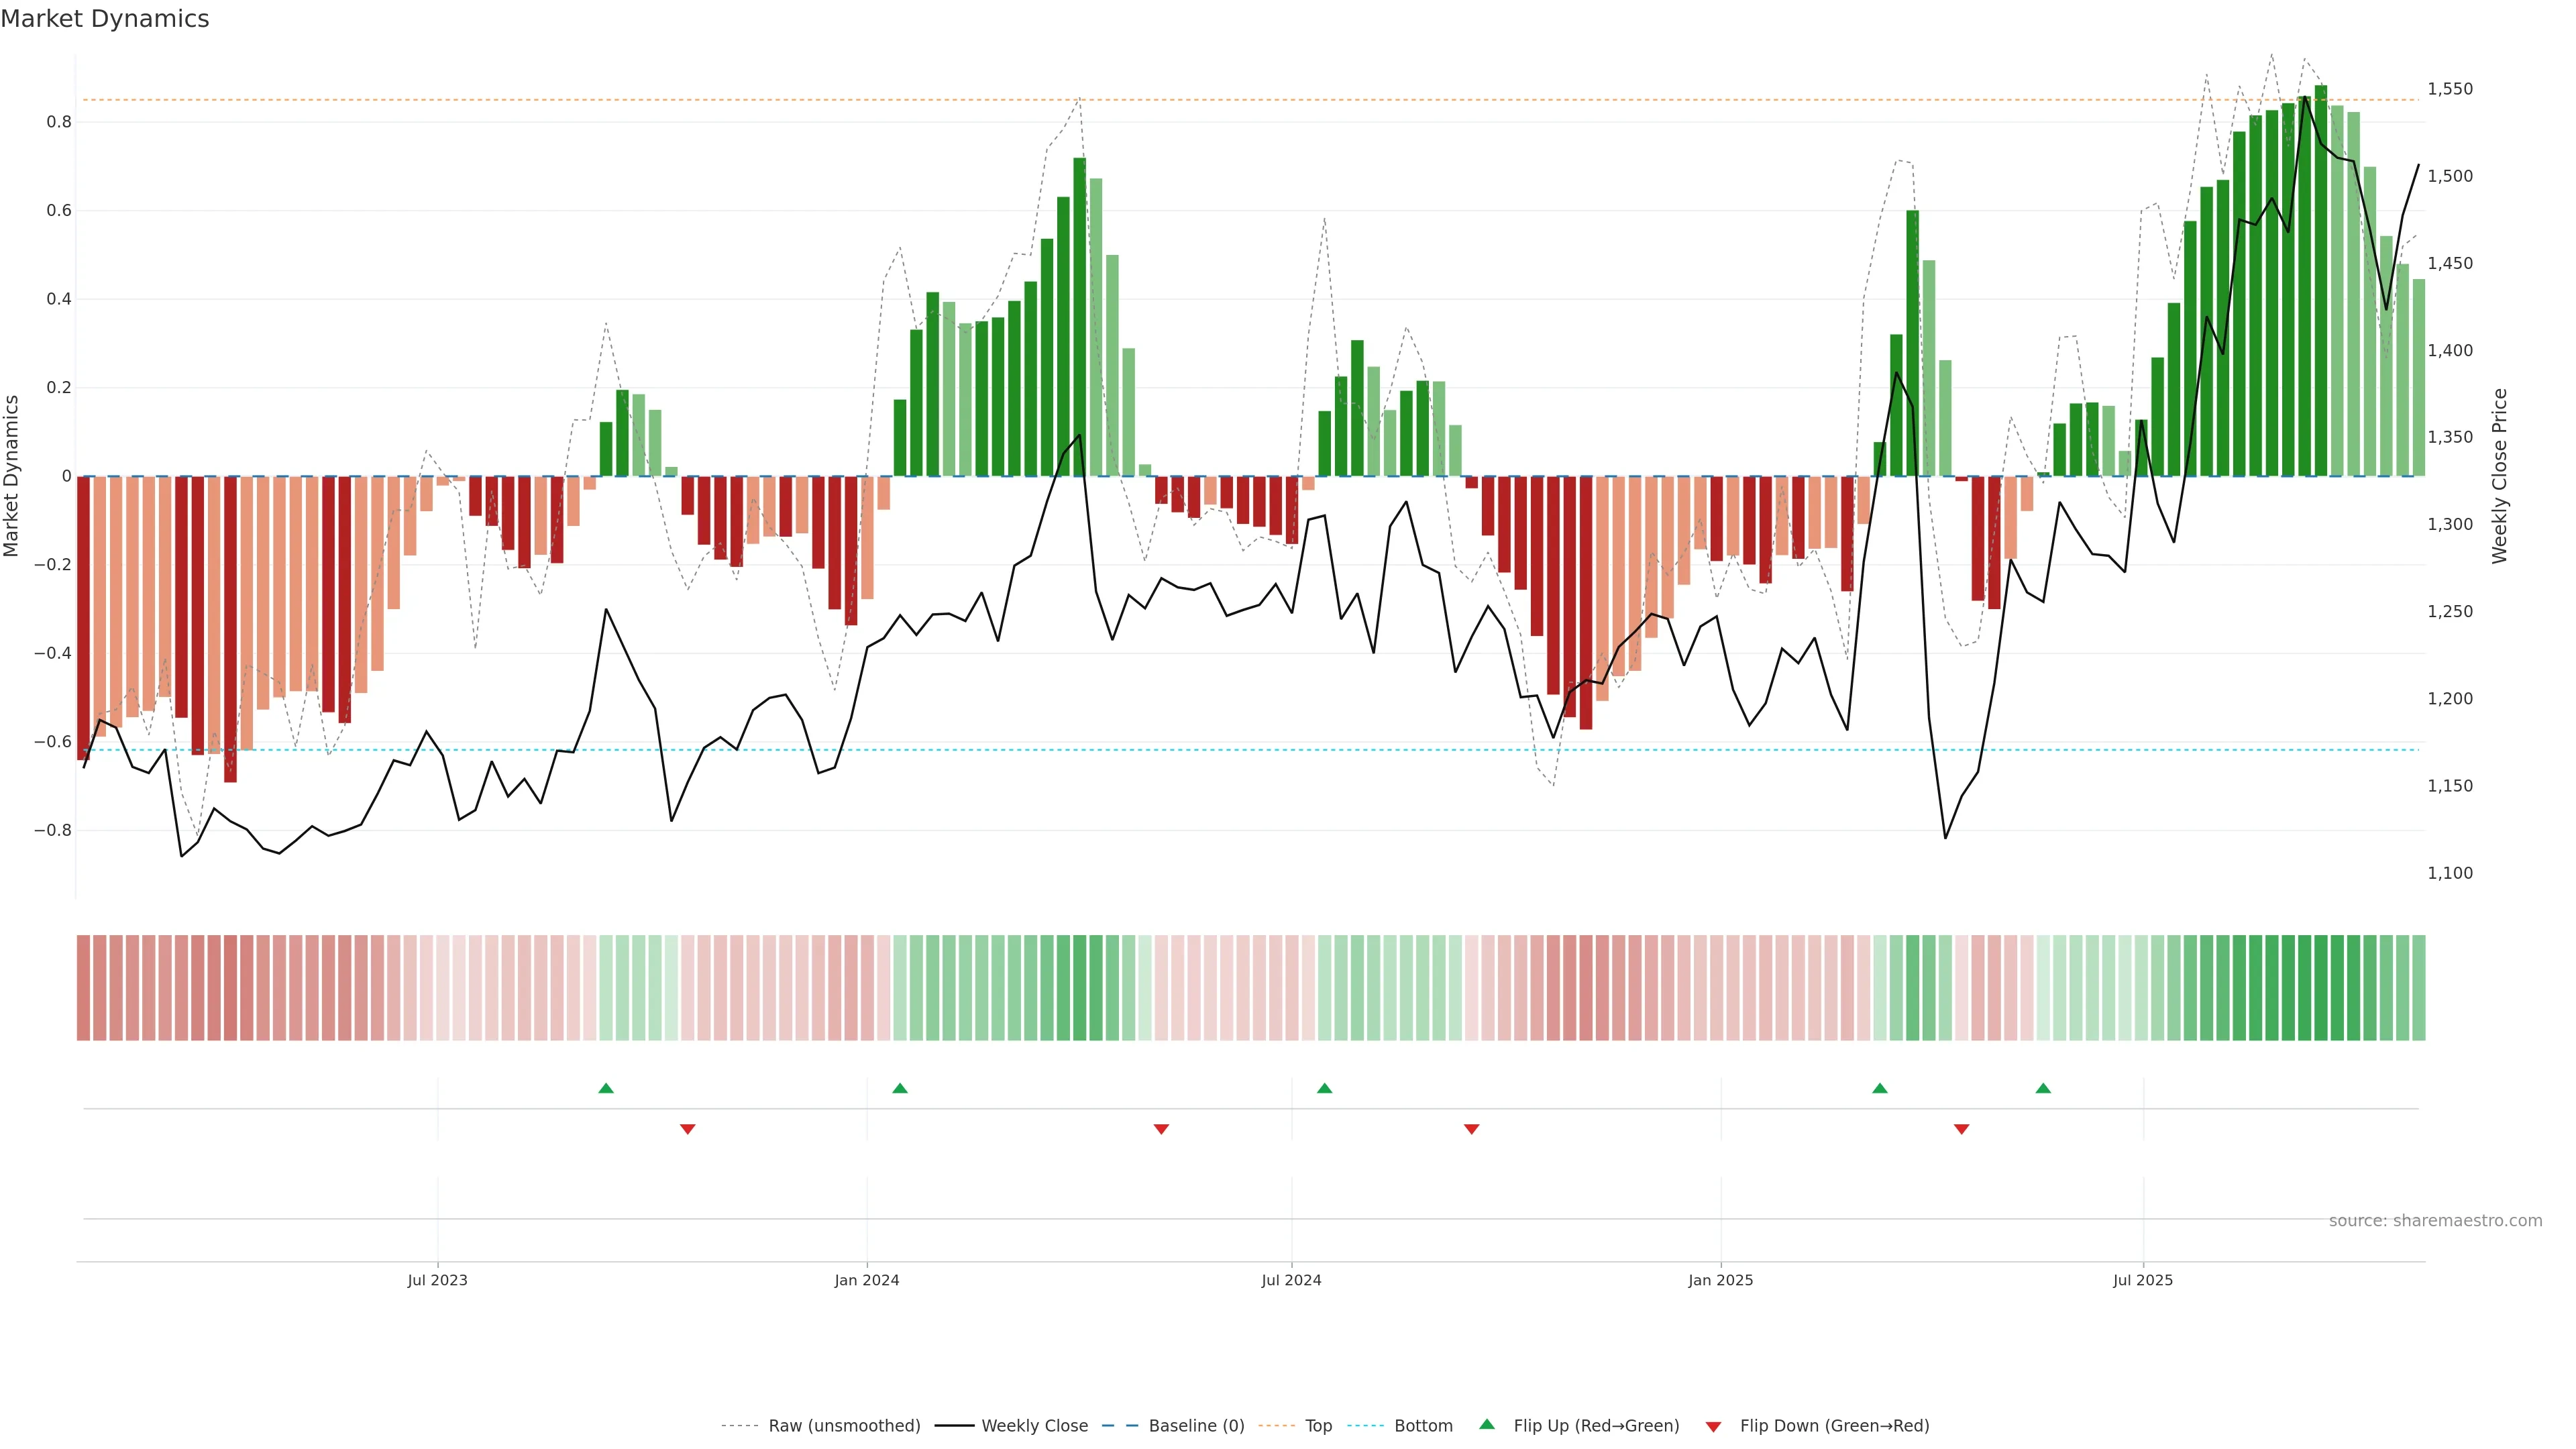Click the green Flip Up triangle legend icon
This screenshot has width=2576, height=1449.
pyautogui.click(x=1487, y=1424)
